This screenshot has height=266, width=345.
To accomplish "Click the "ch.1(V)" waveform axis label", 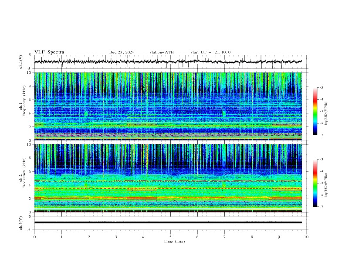I will 21,62.
